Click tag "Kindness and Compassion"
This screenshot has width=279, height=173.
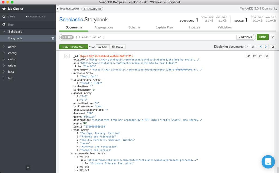coord(99,147)
